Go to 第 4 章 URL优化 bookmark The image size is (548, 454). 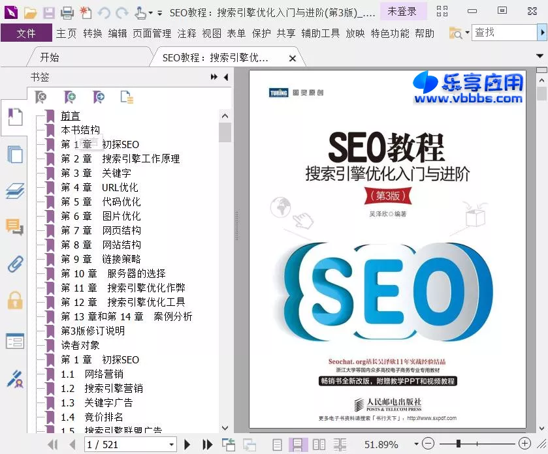[x=99, y=187]
